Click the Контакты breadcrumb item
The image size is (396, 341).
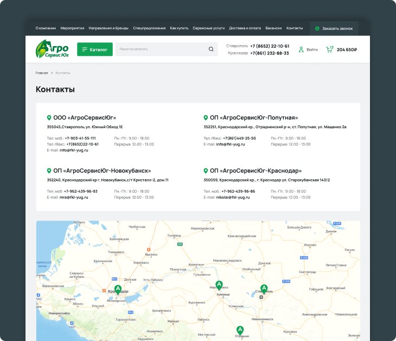tap(62, 73)
